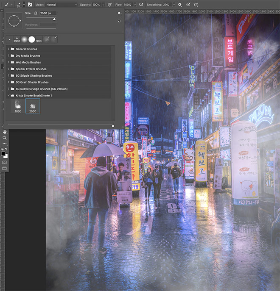Select the last textured recent brush
This screenshot has height=291, width=280.
coord(54,39)
